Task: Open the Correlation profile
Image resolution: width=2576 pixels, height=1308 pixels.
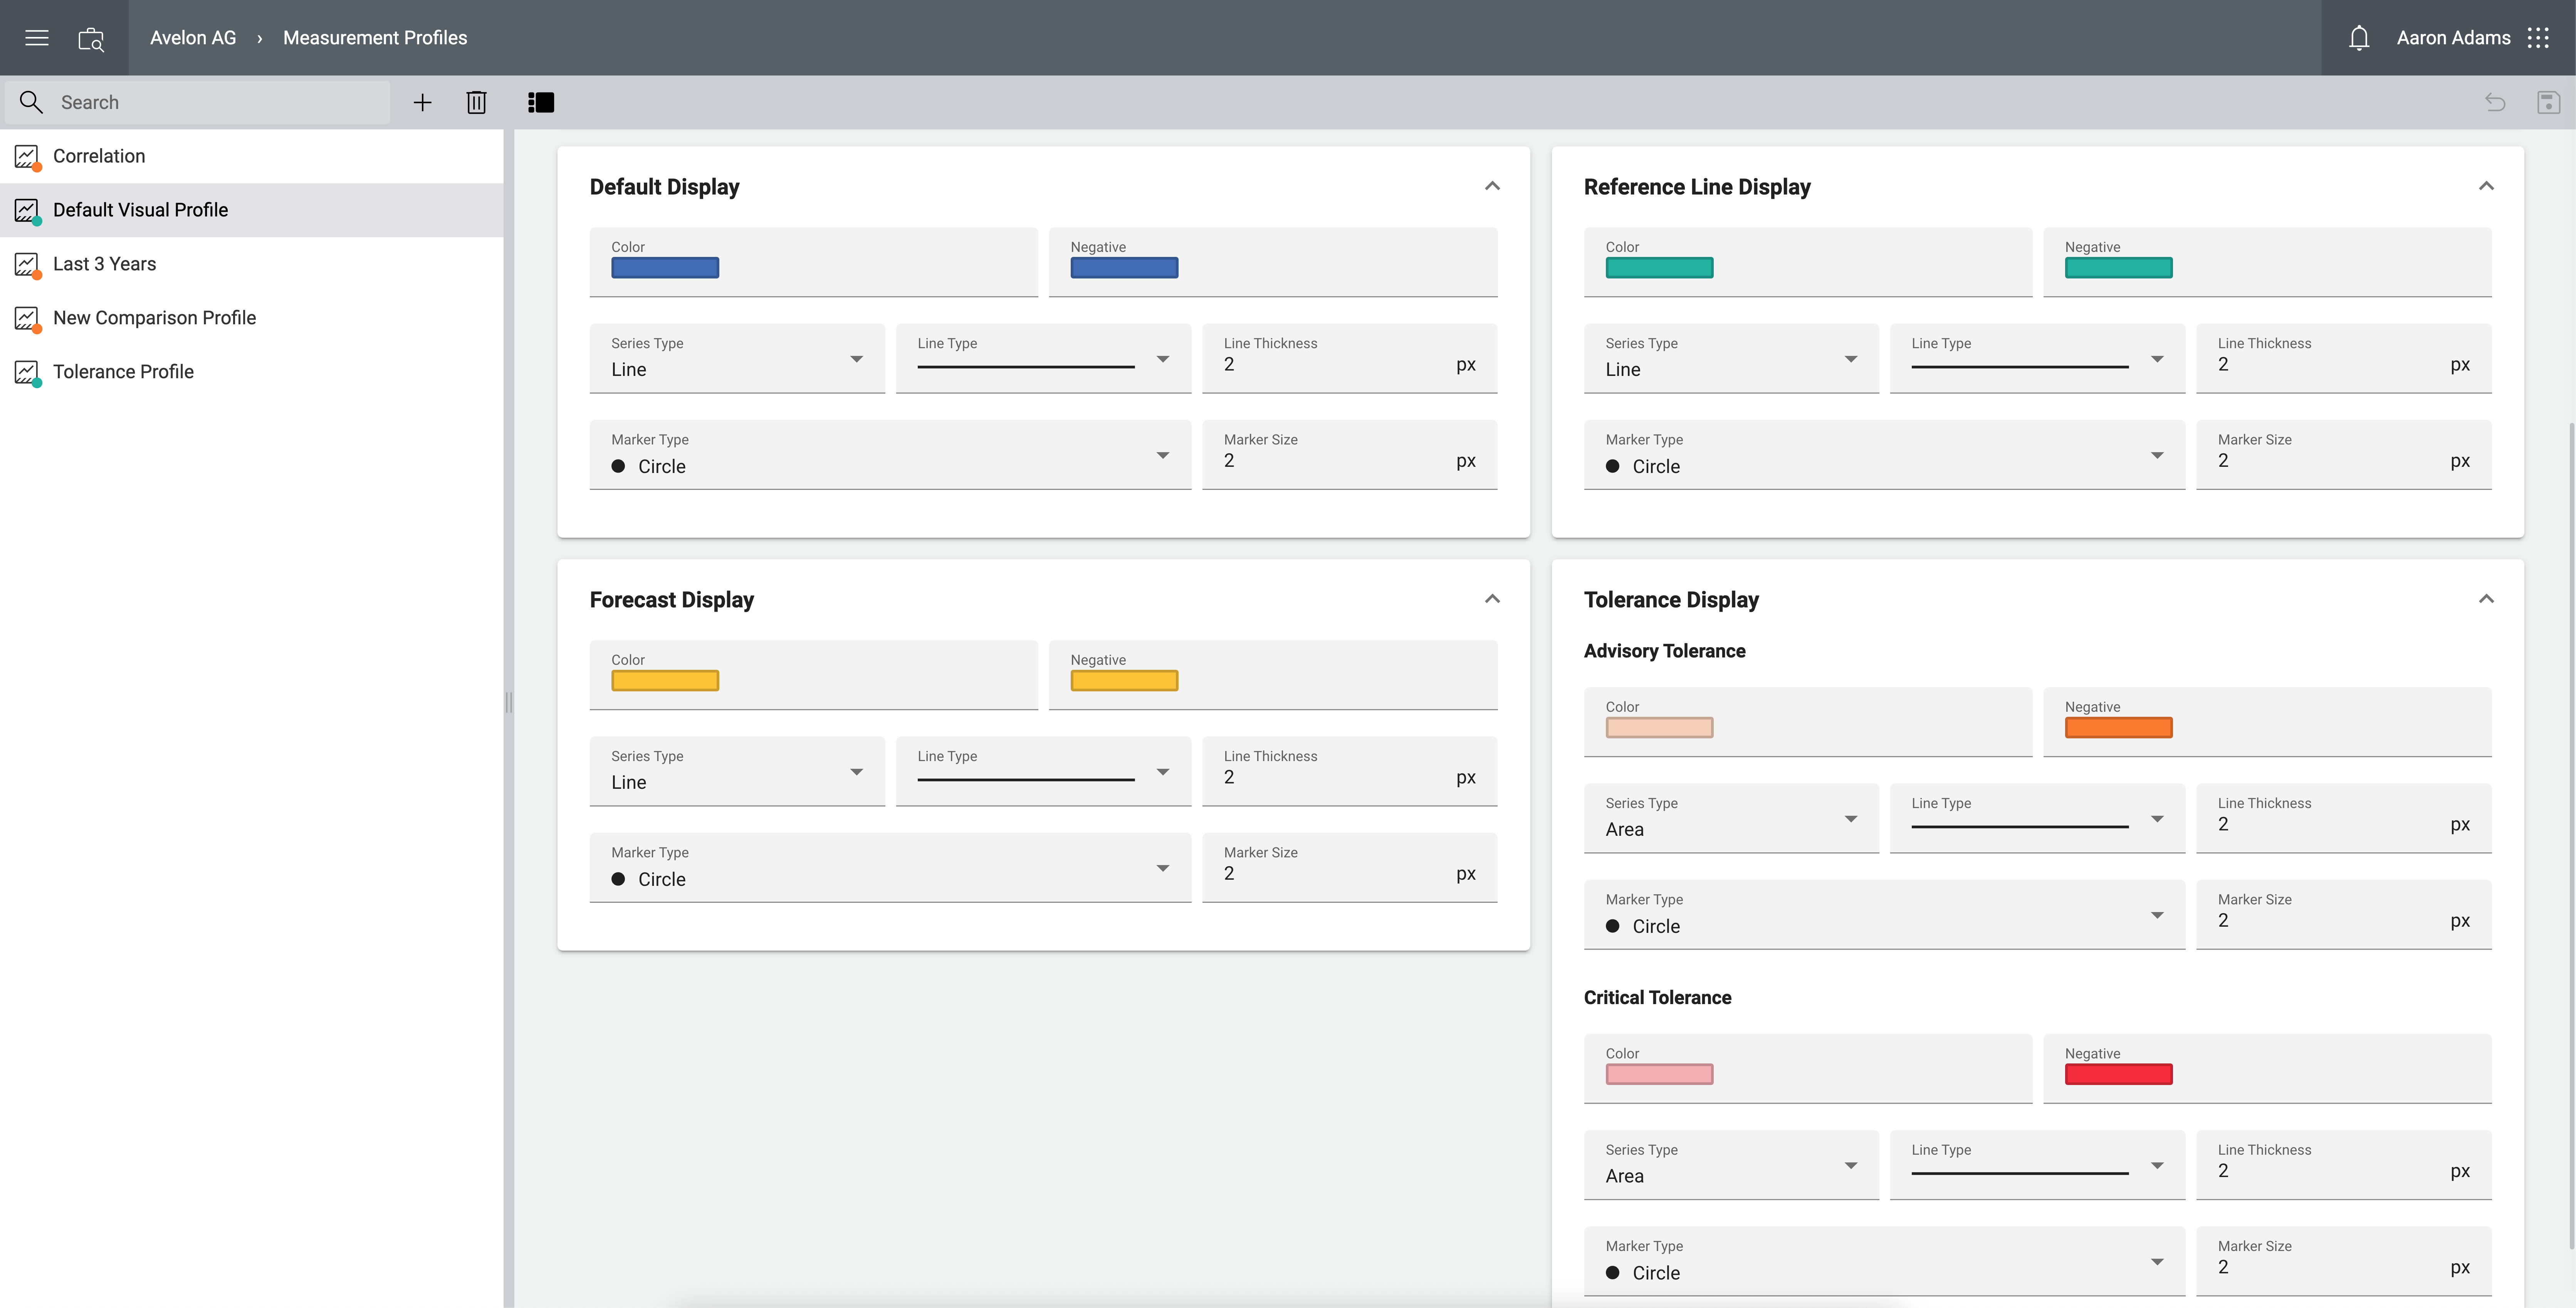Action: point(99,156)
